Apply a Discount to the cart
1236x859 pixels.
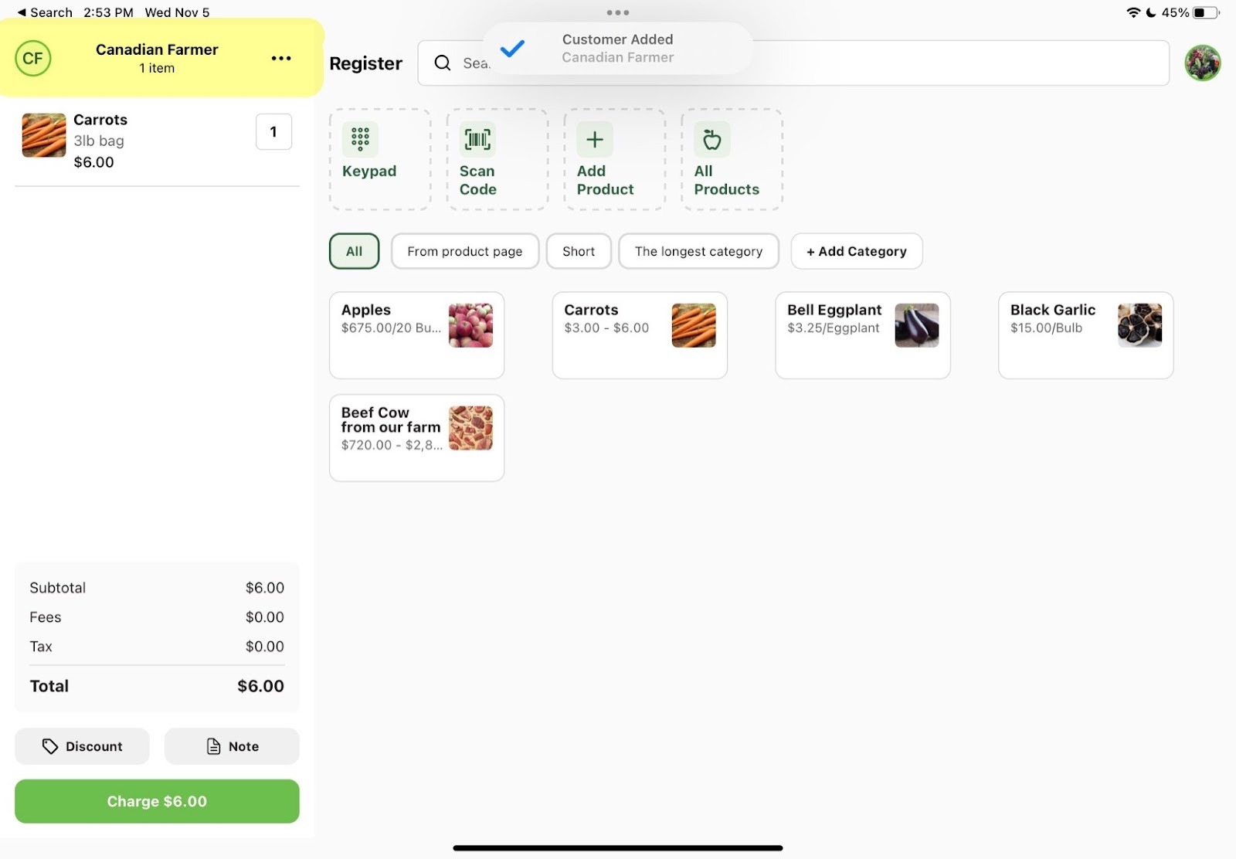(82, 746)
